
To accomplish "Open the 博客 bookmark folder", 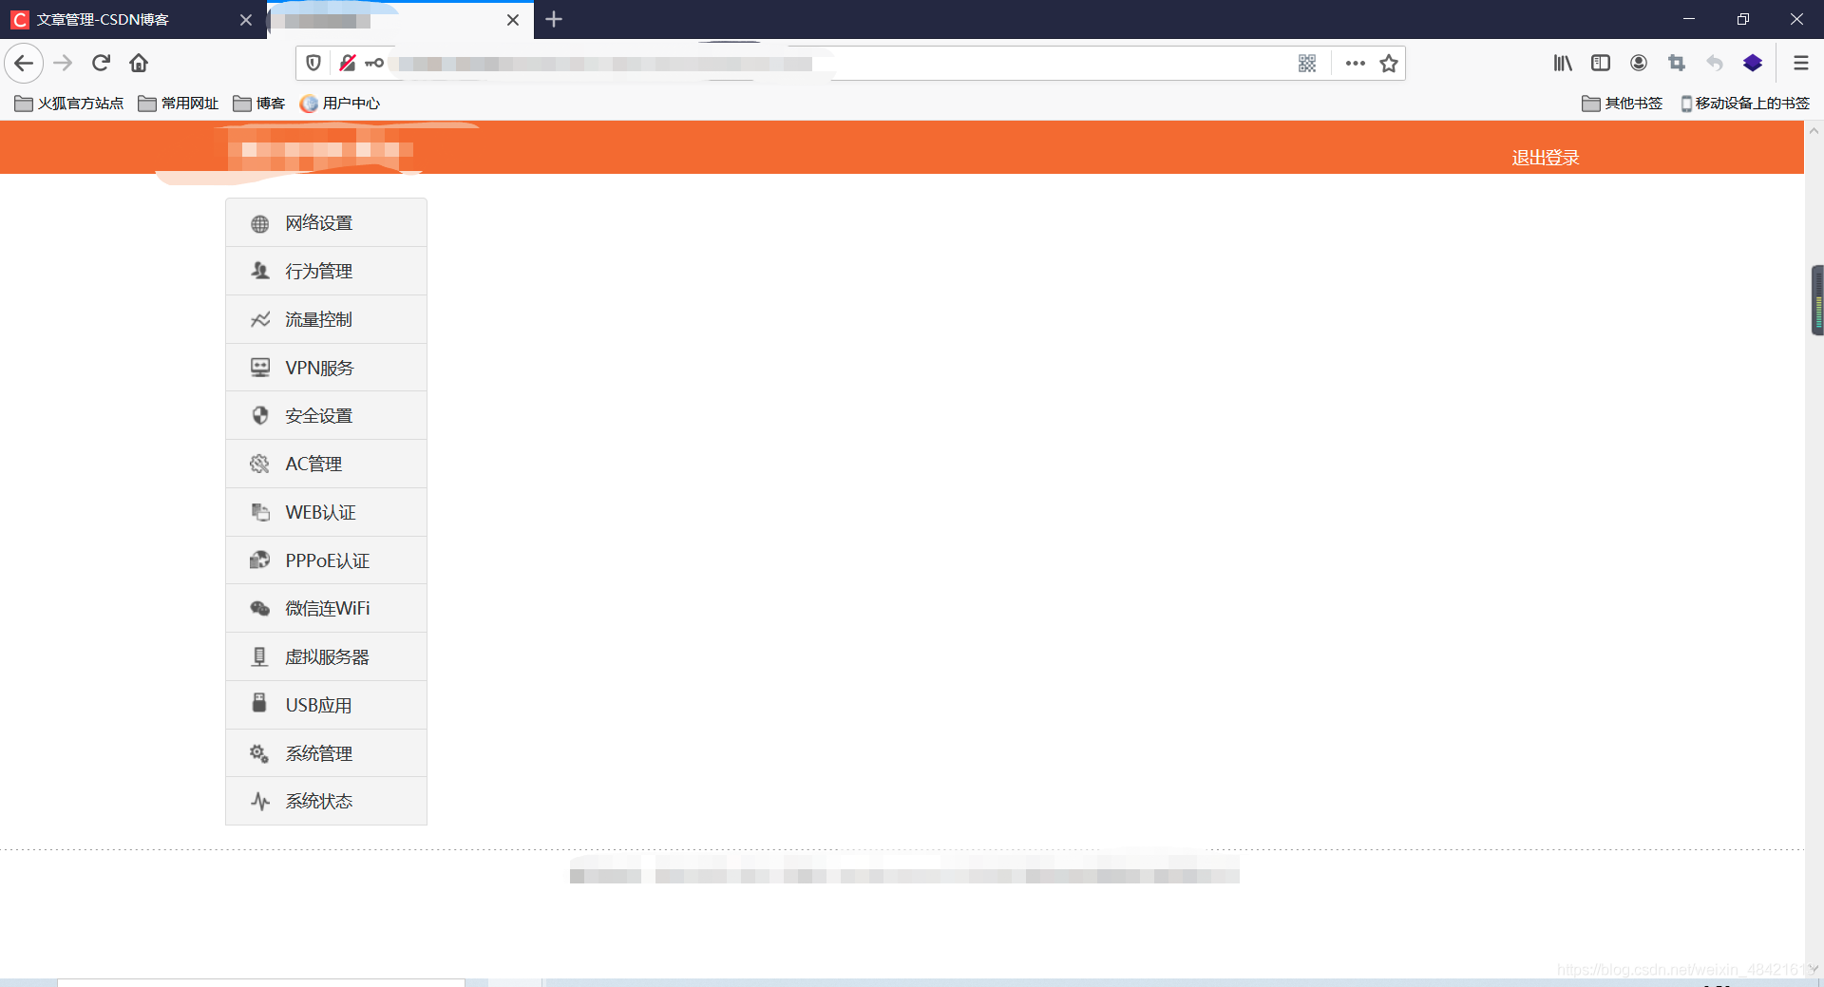I will (259, 103).
